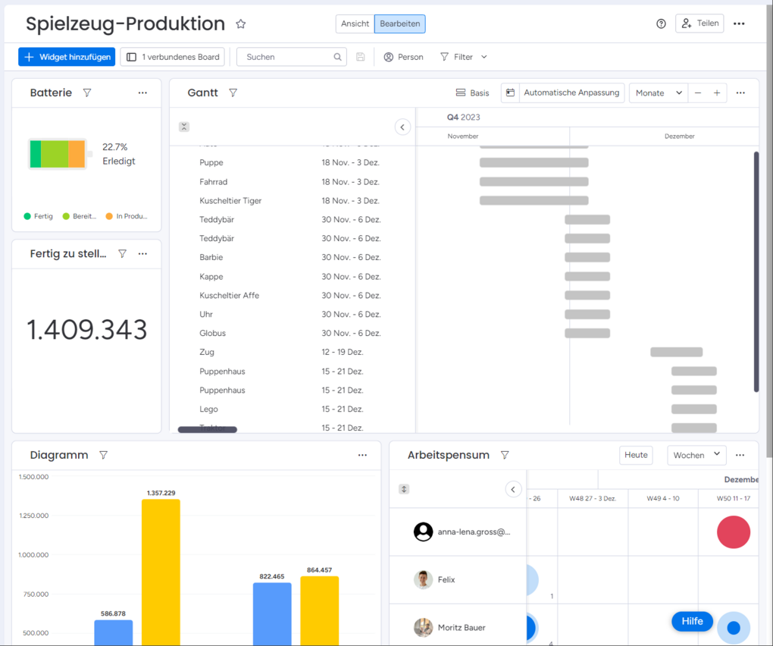Viewport: 773px width, 646px height.
Task: Click the Gantt vertical scrollbar thumb
Action: point(756,271)
